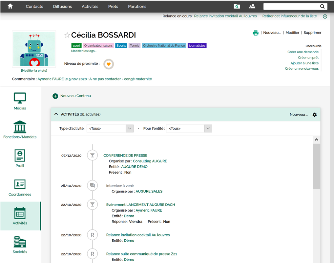Toggle the favorite star for Cécilia BOSSARDI

pyautogui.click(x=67, y=35)
